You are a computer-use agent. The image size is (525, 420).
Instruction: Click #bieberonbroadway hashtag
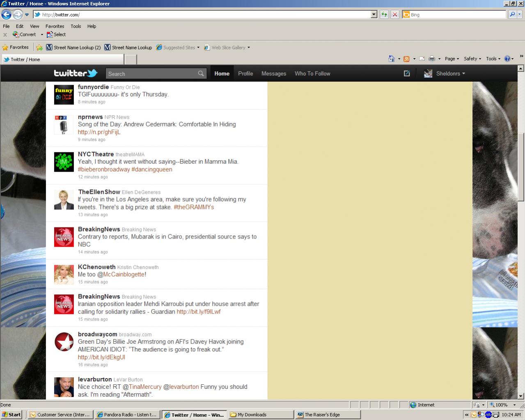tap(104, 169)
